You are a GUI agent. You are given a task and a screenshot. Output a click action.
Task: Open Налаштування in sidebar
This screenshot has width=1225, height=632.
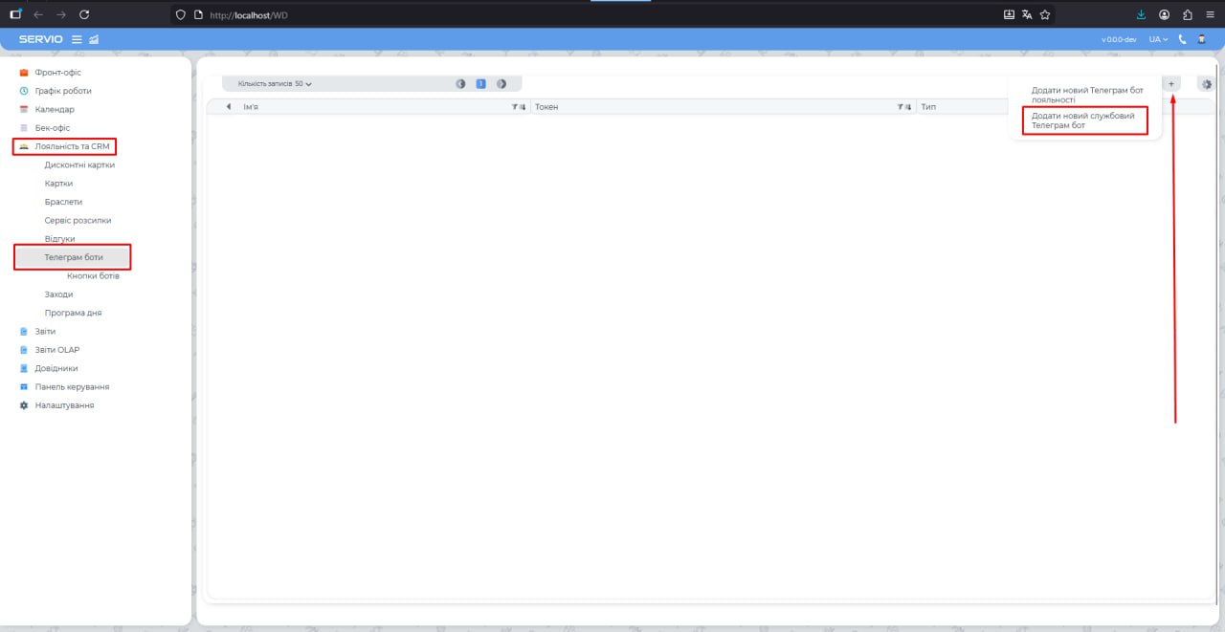[x=64, y=405]
